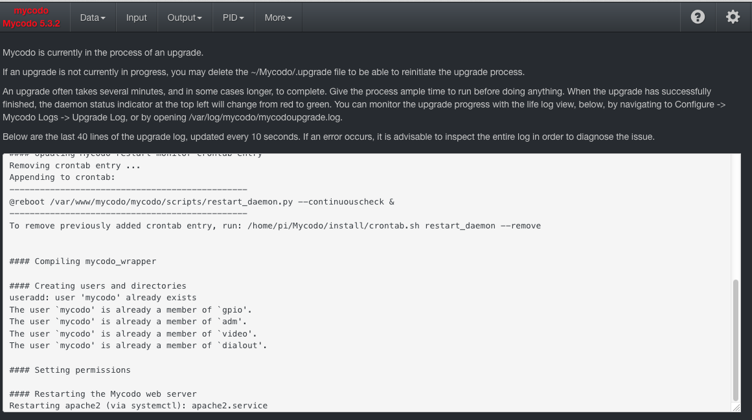Viewport: 752px width, 420px height.
Task: Click the daemon status indicator logo
Action: click(31, 10)
